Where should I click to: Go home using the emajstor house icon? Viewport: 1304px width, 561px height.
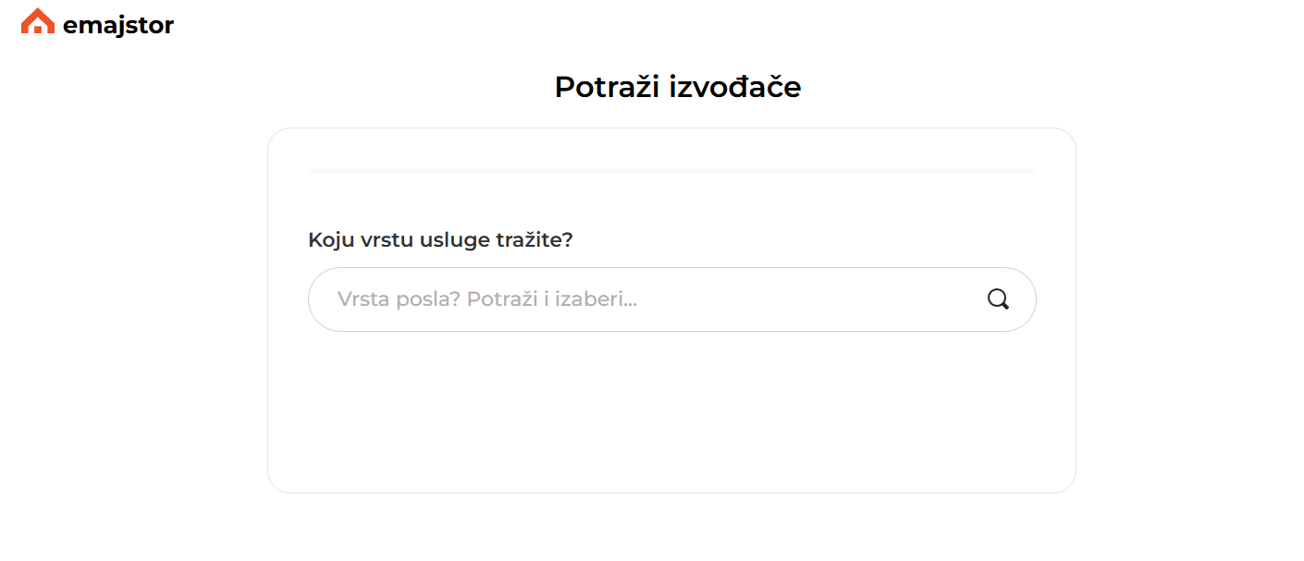pyautogui.click(x=38, y=21)
